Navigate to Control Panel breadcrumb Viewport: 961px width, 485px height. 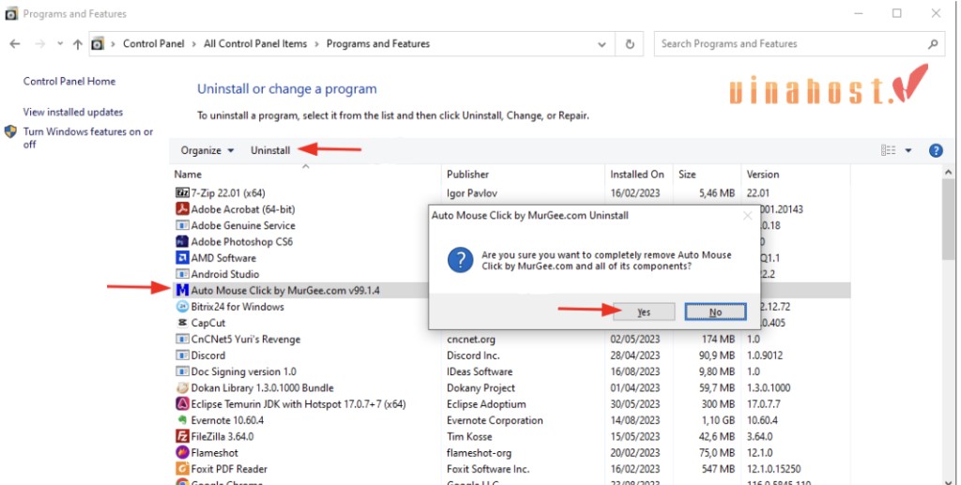click(154, 44)
